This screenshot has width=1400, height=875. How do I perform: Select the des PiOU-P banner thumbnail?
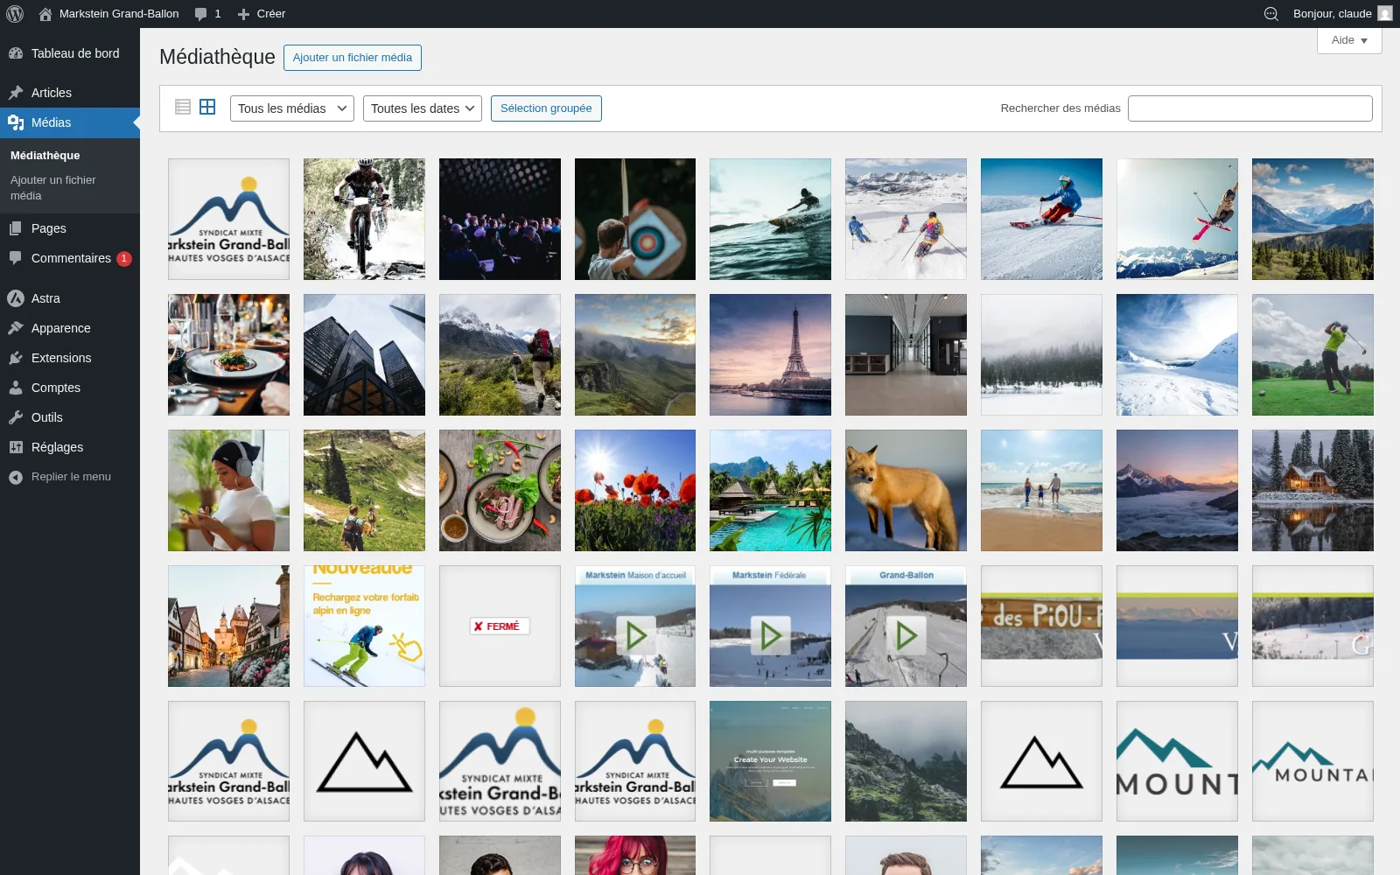click(x=1041, y=626)
